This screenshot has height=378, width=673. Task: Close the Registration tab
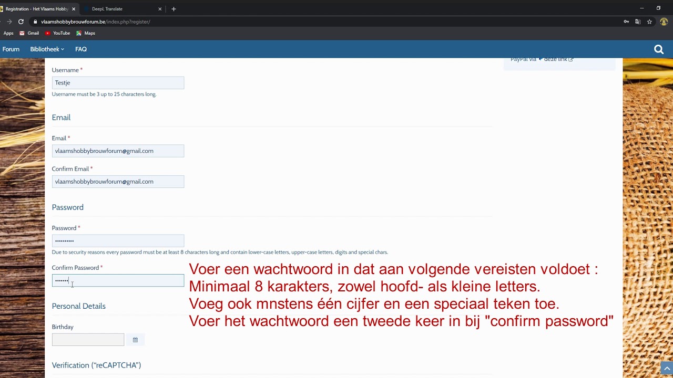[x=74, y=9]
